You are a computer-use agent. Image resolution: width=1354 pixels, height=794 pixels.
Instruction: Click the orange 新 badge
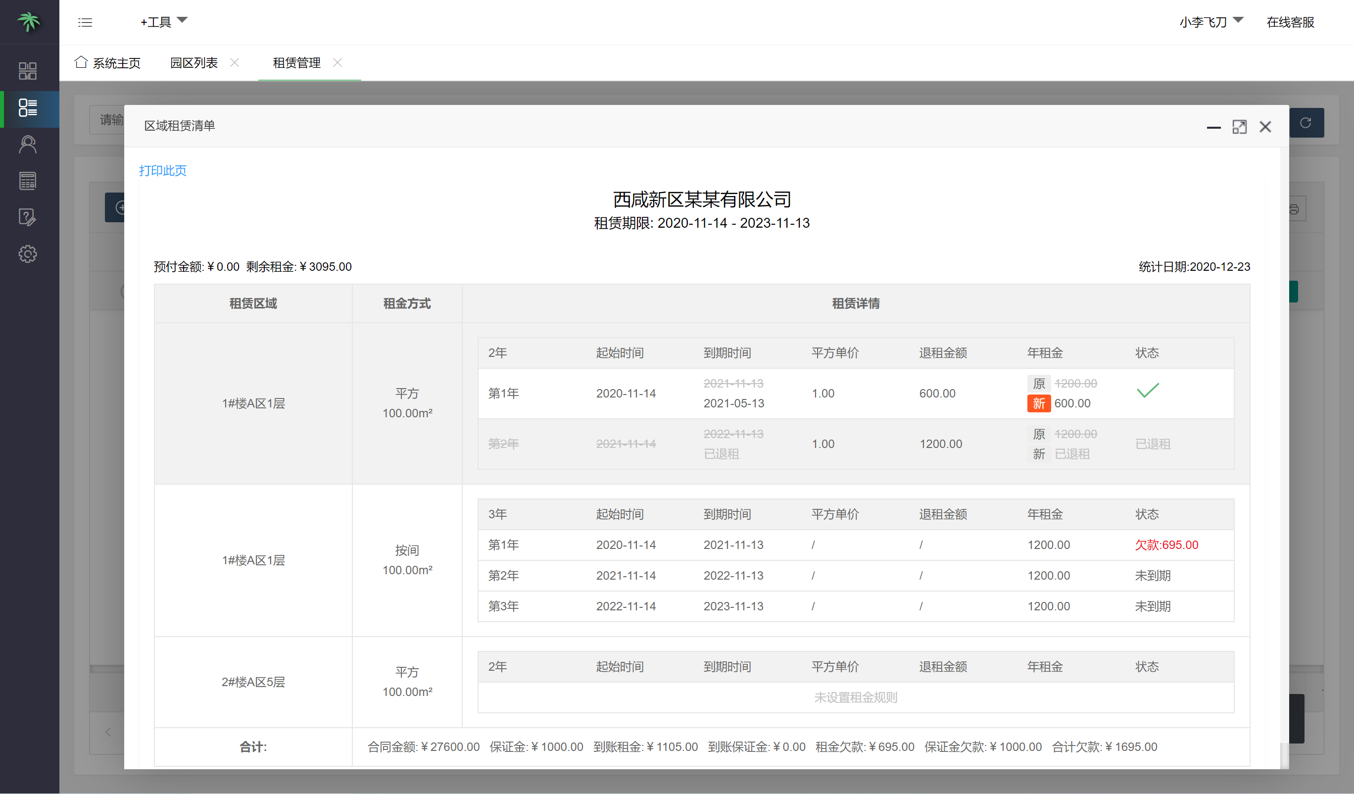pos(1039,403)
